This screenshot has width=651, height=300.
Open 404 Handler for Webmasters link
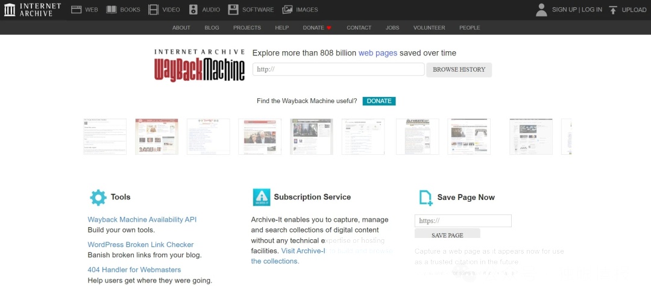tap(134, 270)
